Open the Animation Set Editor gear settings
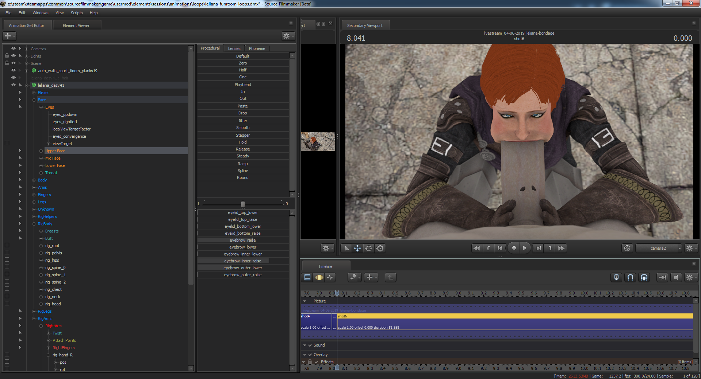Viewport: 701px width, 379px height. tap(288, 36)
